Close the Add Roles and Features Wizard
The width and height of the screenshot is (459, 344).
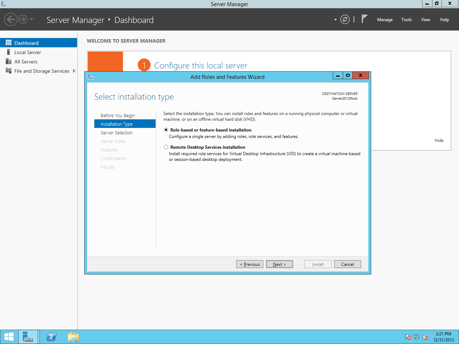360,75
